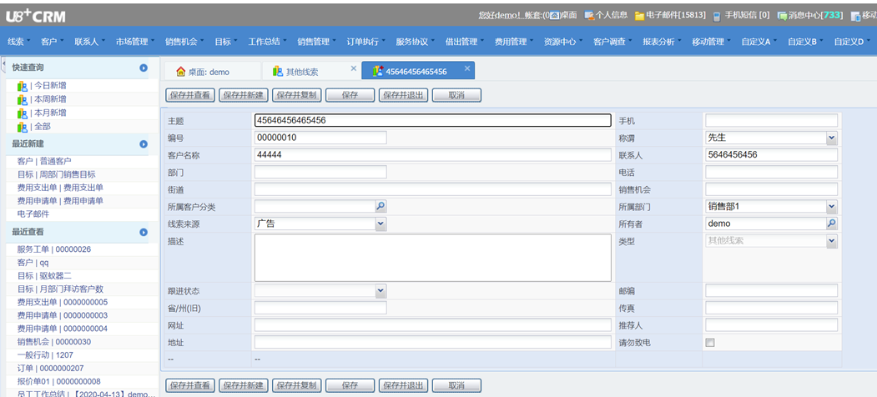Click the U8+CRM logo
The width and height of the screenshot is (877, 397).
(36, 16)
